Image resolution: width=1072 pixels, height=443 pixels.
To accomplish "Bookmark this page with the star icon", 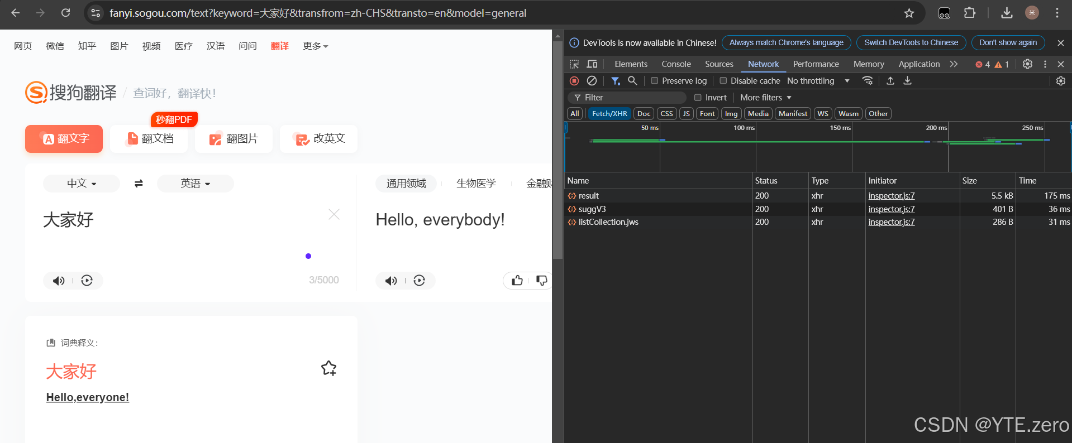I will pyautogui.click(x=909, y=13).
